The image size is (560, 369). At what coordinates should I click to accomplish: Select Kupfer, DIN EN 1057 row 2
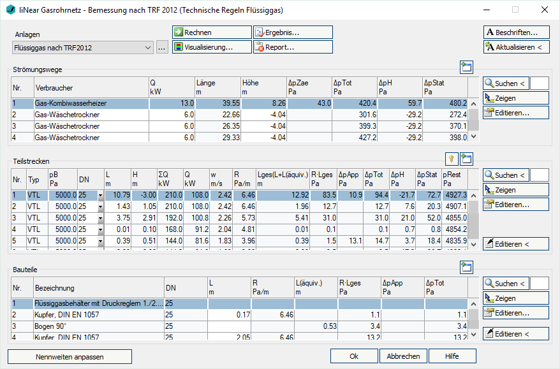pos(240,315)
